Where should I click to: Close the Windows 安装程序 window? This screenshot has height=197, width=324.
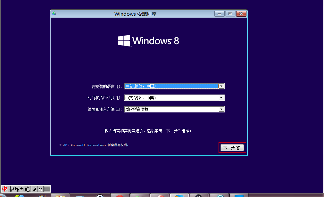(x=241, y=14)
